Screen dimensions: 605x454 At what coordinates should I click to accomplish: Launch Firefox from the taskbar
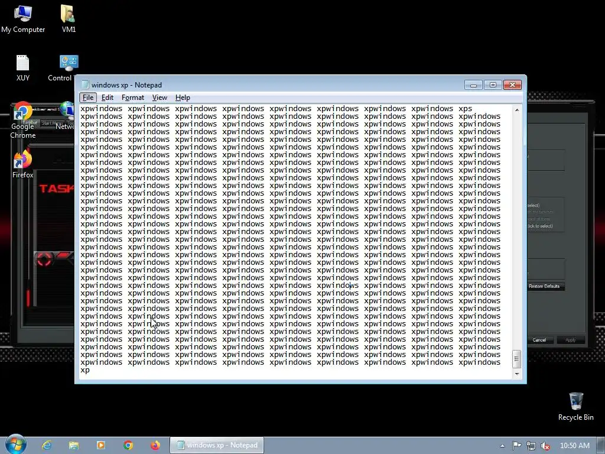click(155, 445)
